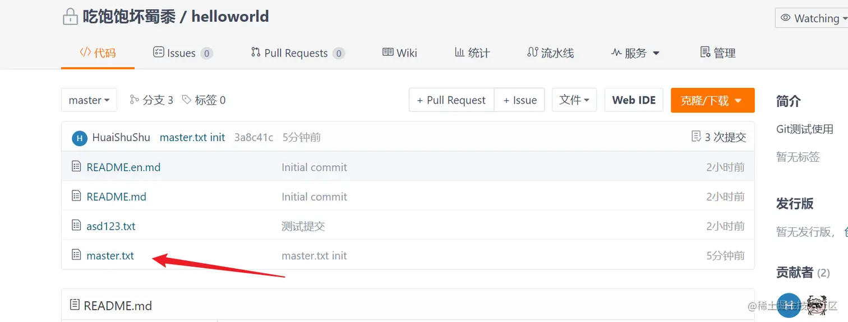Click the helloworld repository name
The height and width of the screenshot is (322, 848).
230,16
